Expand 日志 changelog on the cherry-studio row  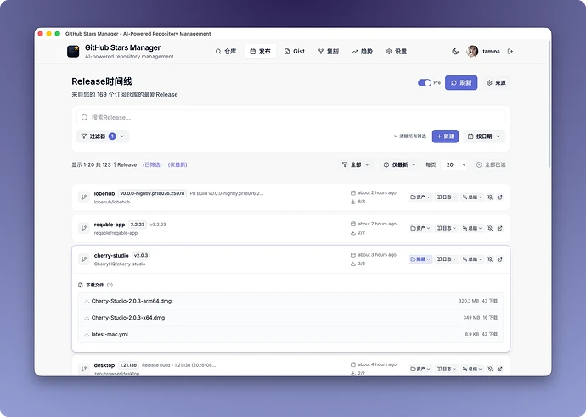pyautogui.click(x=446, y=259)
